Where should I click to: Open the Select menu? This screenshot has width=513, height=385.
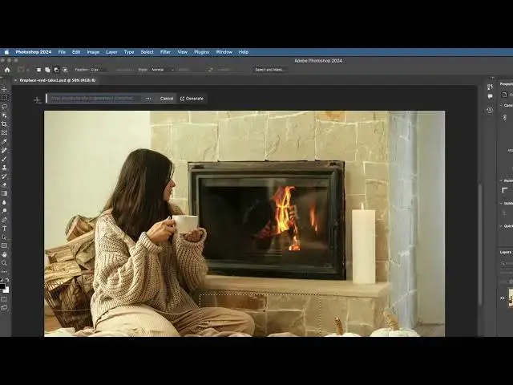(147, 52)
